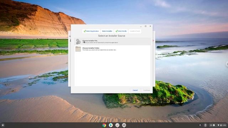
Task: Open the last pinned shelf app icon
Action: 124,125
